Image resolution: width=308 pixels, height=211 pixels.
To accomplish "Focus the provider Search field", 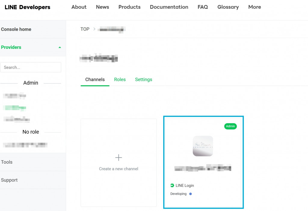I will click(31, 67).
